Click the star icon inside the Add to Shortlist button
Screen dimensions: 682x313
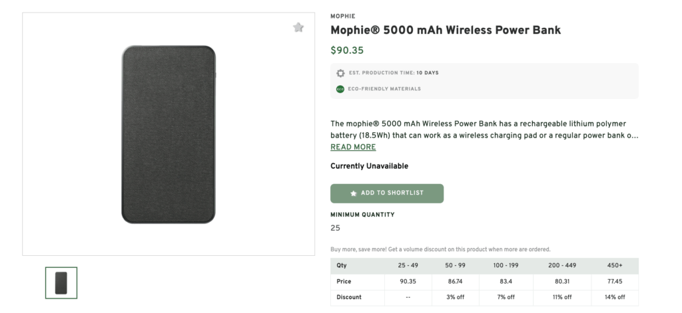353,193
